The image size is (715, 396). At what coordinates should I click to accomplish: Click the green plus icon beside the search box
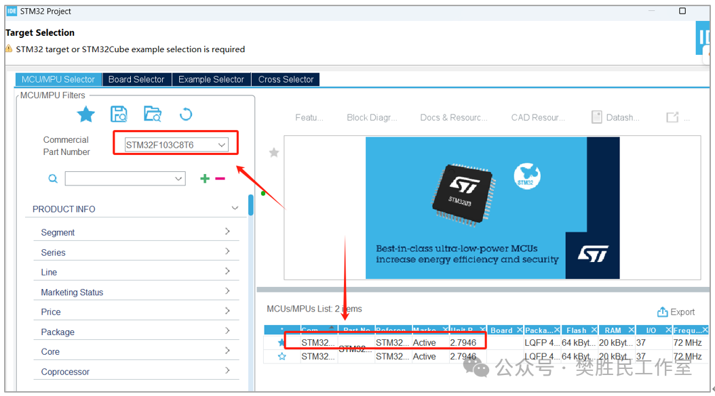click(x=205, y=179)
